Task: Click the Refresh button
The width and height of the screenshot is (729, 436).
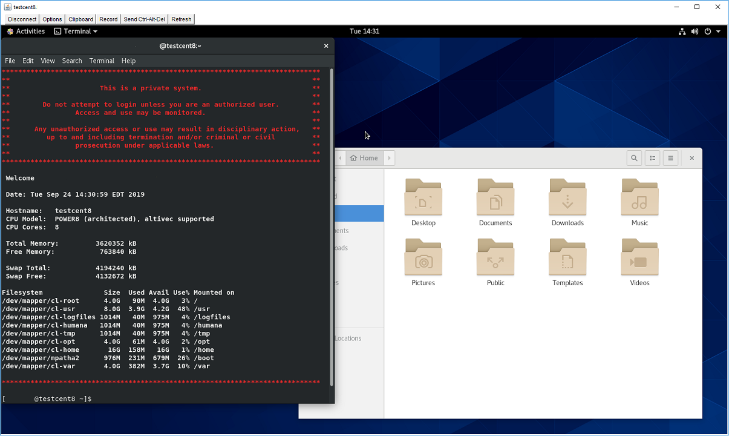Action: pos(181,19)
